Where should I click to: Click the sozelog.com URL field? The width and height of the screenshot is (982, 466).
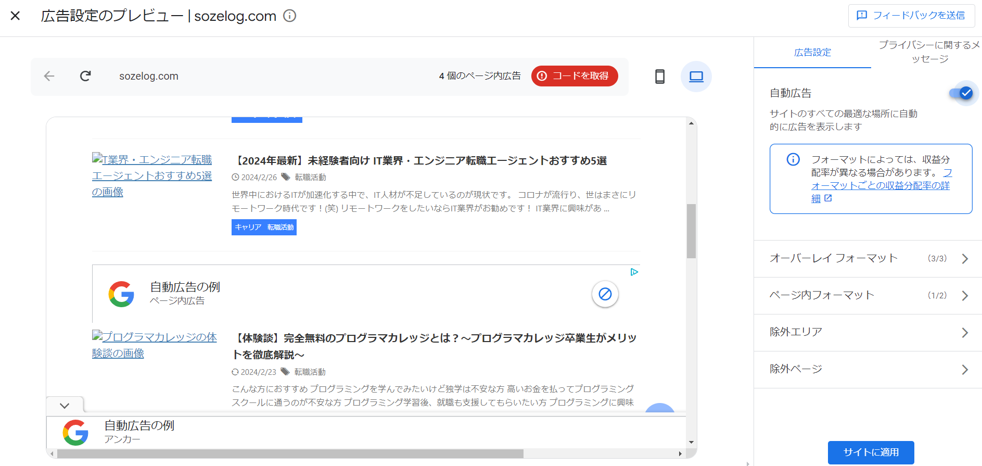(149, 76)
